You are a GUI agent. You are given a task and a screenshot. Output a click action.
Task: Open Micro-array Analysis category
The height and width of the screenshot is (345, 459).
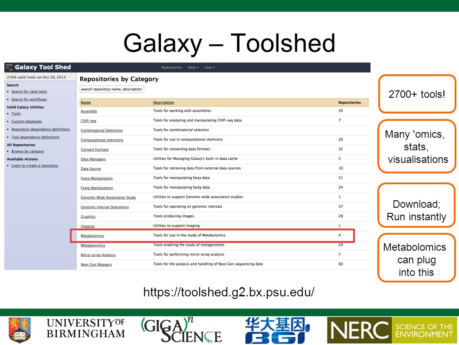click(98, 255)
